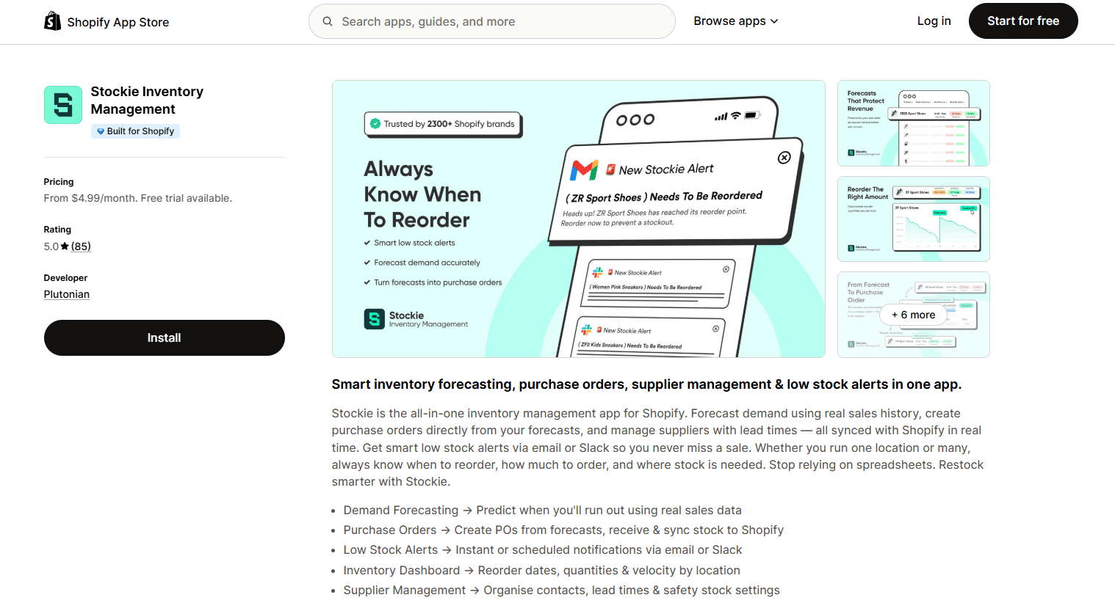Click the Inventory Dashboard bullet text
Image resolution: width=1115 pixels, height=614 pixels.
point(542,570)
